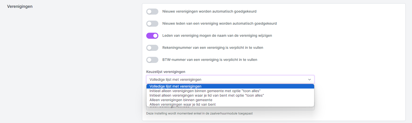
Task: Click the chevron arrow in Keuzelijst verenigingen dropdown
Action: pyautogui.click(x=309, y=79)
